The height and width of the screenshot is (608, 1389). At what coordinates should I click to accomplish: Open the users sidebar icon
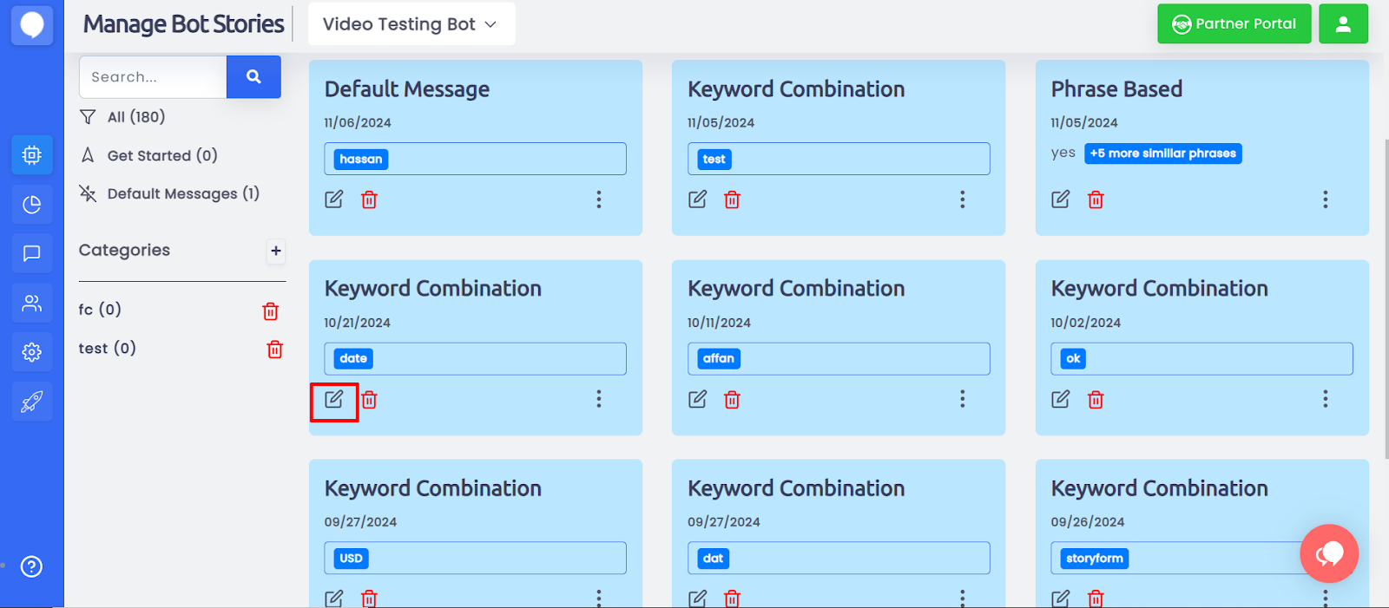click(32, 303)
